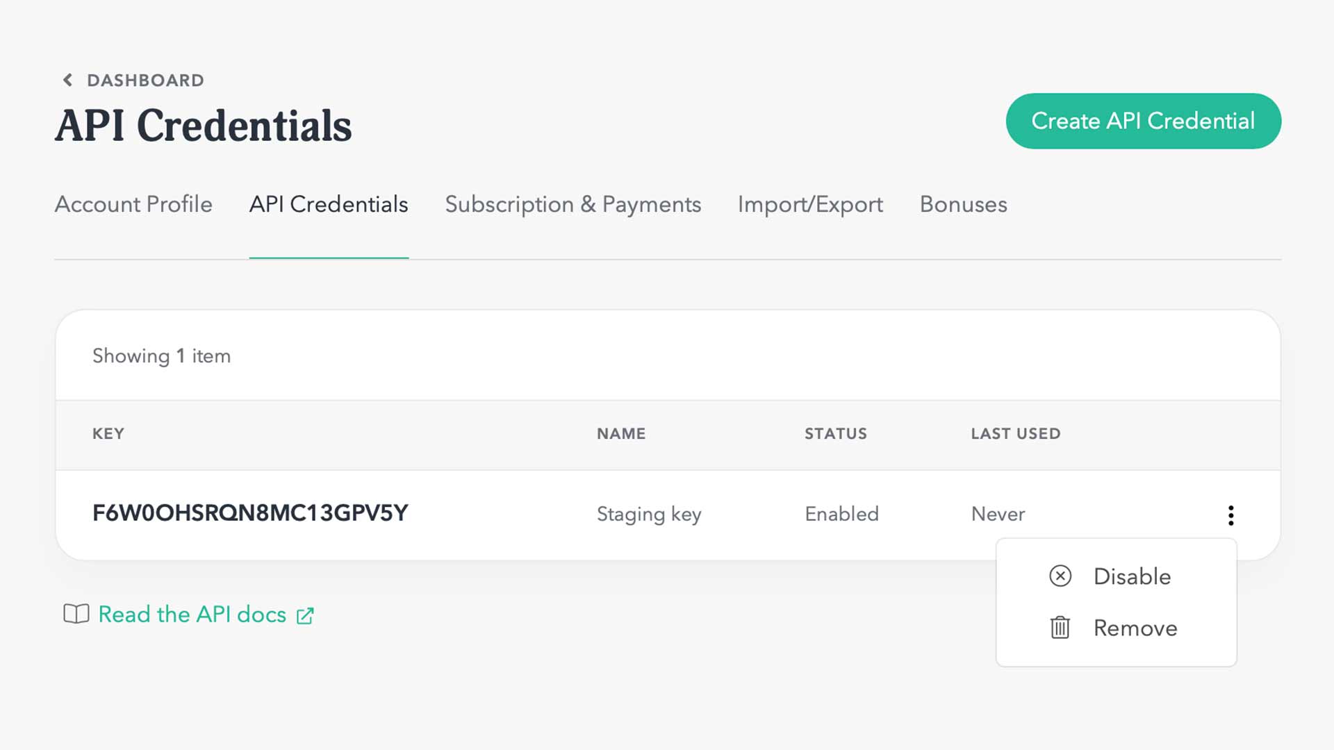The image size is (1334, 750).
Task: Open the Read the API docs link
Action: [192, 614]
